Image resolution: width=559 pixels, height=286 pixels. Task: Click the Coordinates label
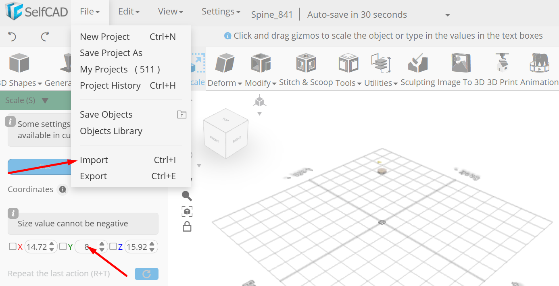(31, 189)
